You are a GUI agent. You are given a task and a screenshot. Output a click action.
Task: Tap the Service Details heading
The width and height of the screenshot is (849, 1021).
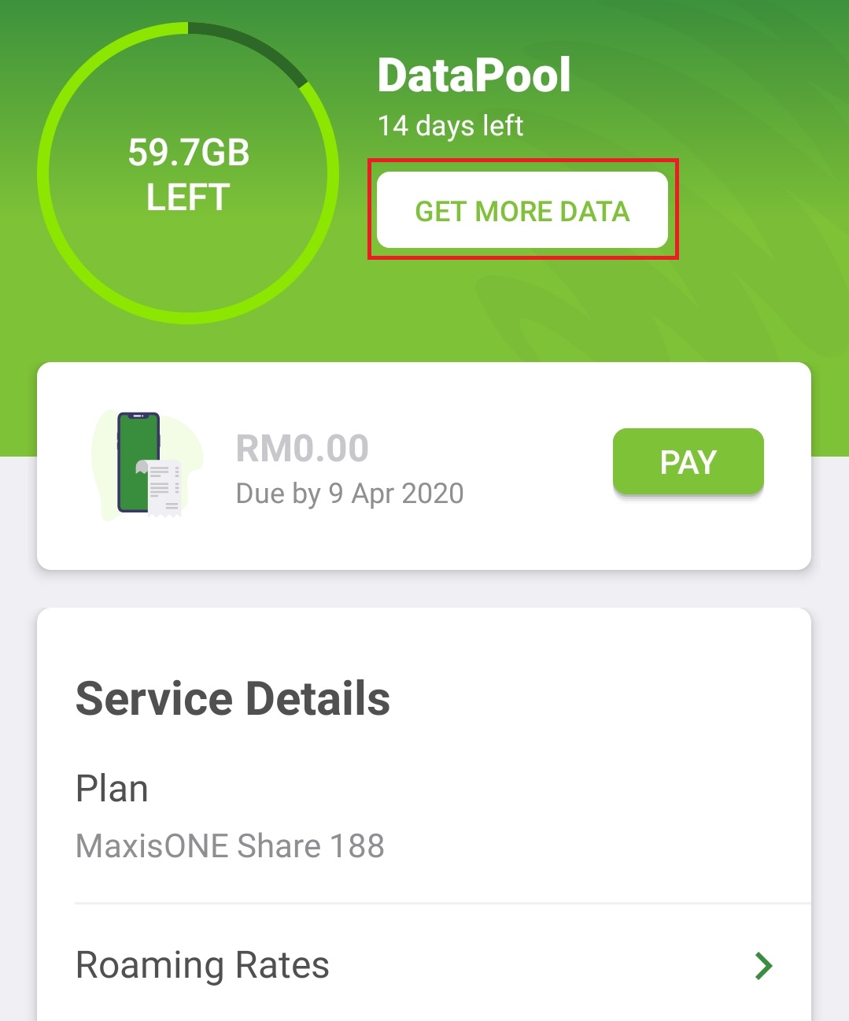click(233, 698)
